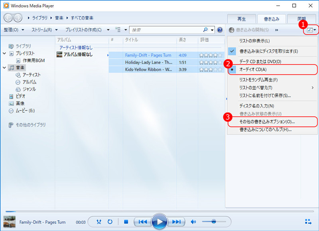Viewport: 319px width, 231px height.
Task: Show more burn commands chevron
Action: point(276,30)
